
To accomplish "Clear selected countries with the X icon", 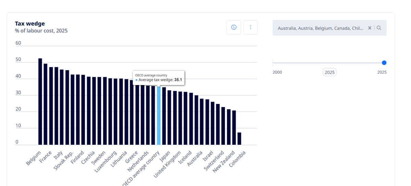I will (x=370, y=28).
